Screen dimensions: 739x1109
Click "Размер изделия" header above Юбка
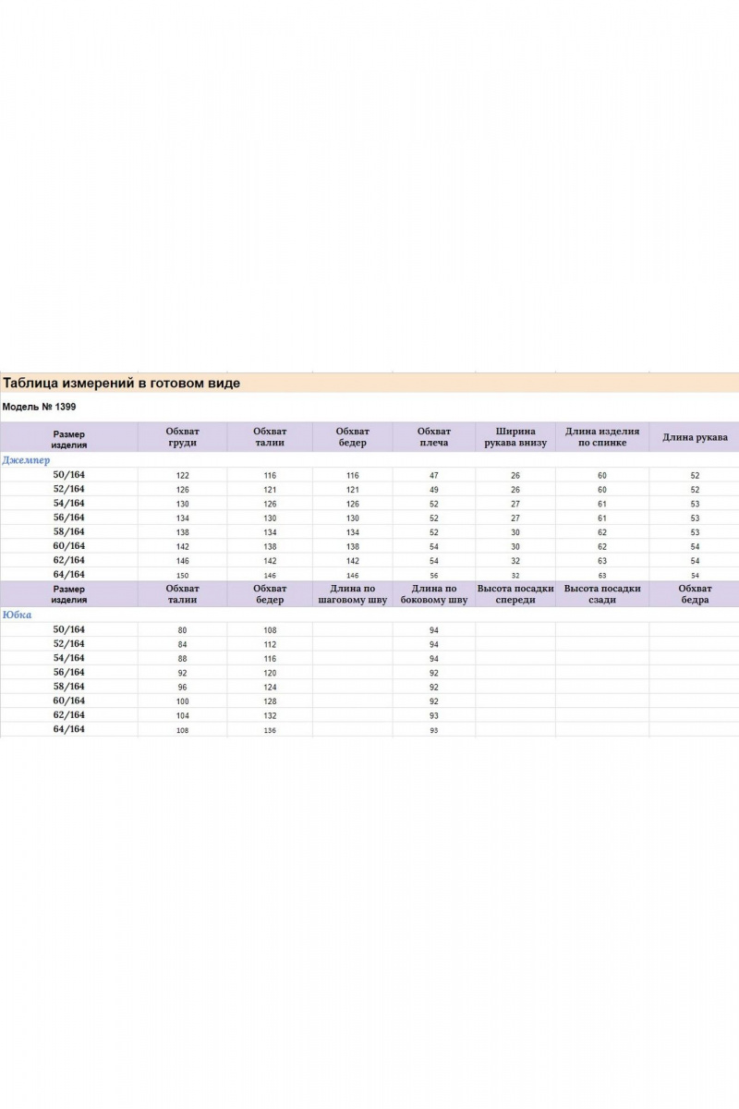[x=69, y=594]
